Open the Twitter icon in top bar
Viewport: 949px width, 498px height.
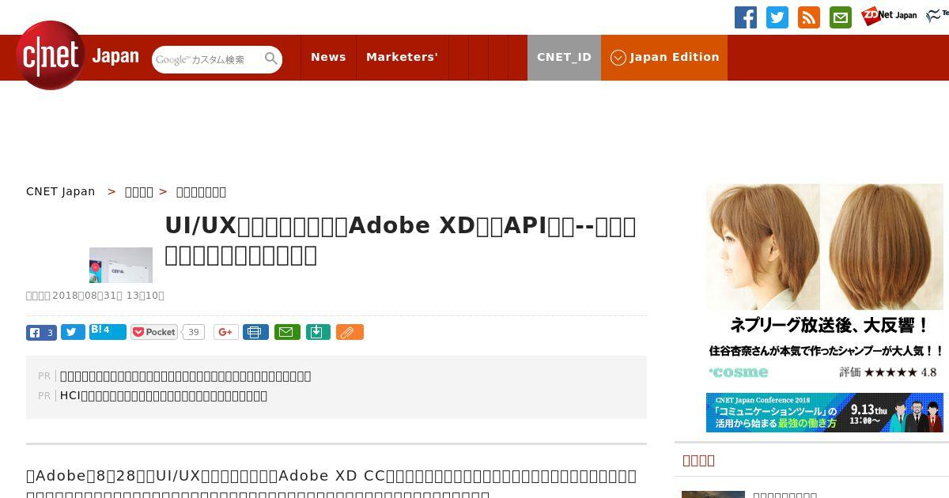(x=777, y=17)
